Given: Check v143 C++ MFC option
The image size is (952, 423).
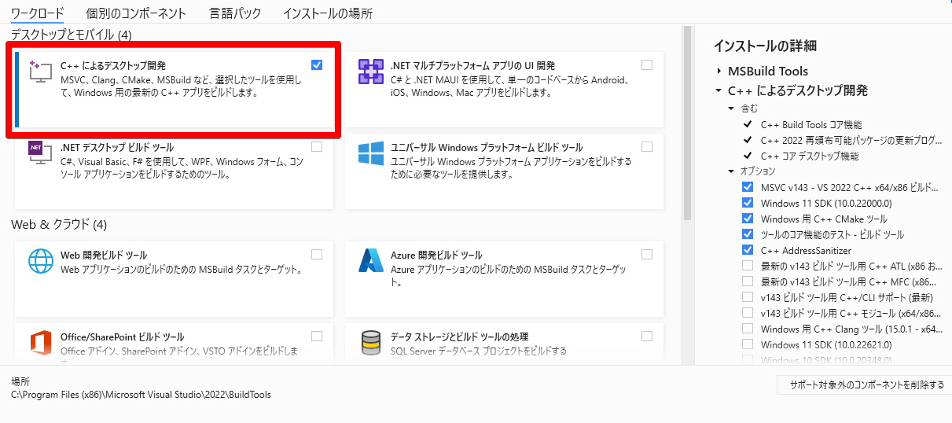Looking at the screenshot, I should tap(748, 281).
